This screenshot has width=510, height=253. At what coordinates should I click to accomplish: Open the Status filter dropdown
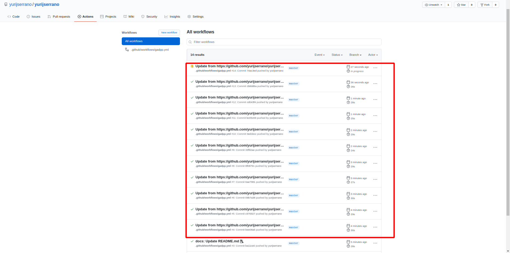click(x=337, y=55)
